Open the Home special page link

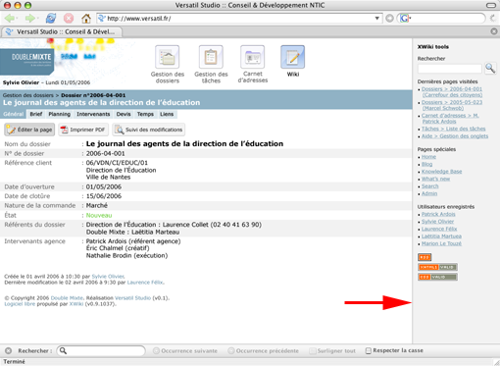click(428, 157)
